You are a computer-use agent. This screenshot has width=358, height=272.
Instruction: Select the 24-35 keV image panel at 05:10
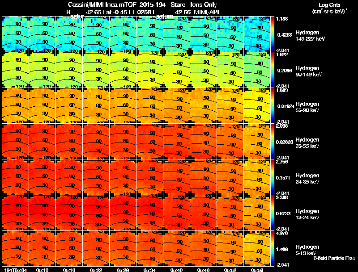tap(42, 177)
